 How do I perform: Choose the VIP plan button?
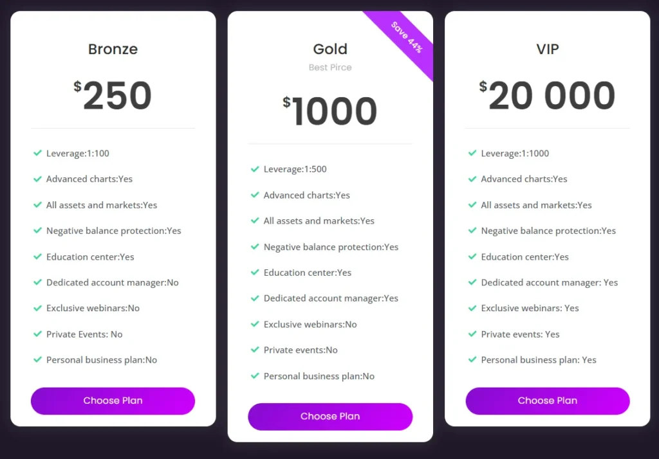pyautogui.click(x=548, y=401)
